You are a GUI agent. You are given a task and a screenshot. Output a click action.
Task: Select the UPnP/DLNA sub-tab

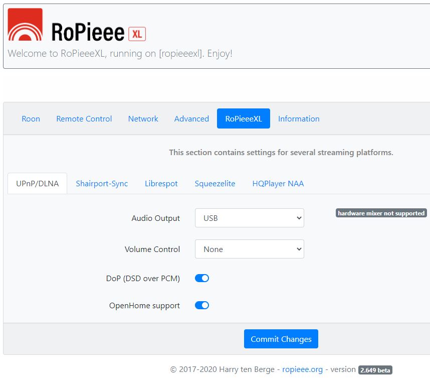[x=37, y=183]
